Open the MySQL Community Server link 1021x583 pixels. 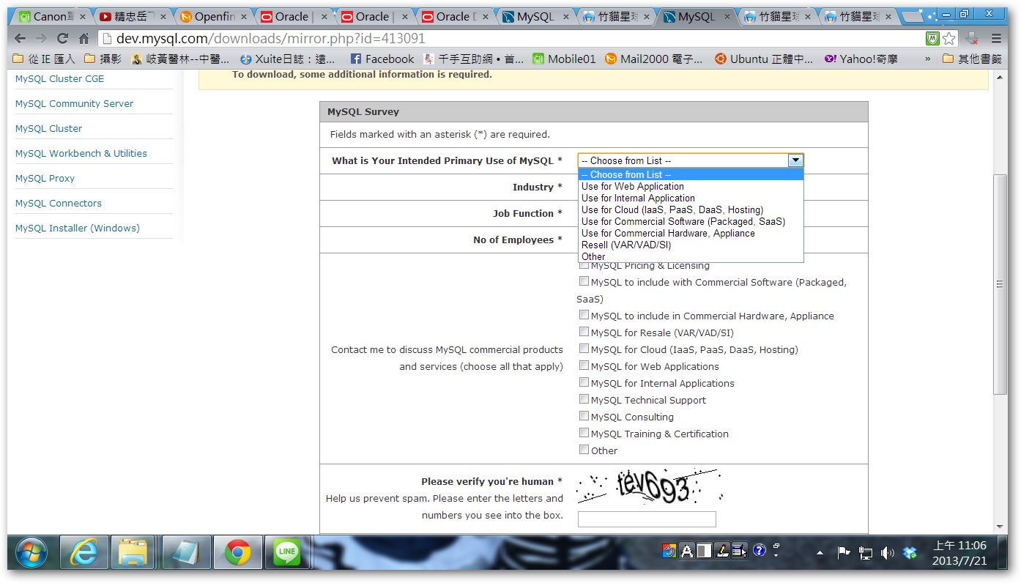(x=74, y=104)
